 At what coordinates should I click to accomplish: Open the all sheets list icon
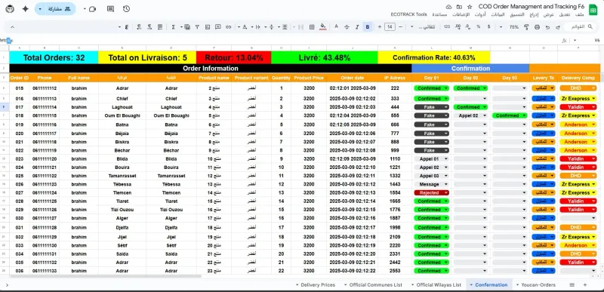(x=572, y=284)
